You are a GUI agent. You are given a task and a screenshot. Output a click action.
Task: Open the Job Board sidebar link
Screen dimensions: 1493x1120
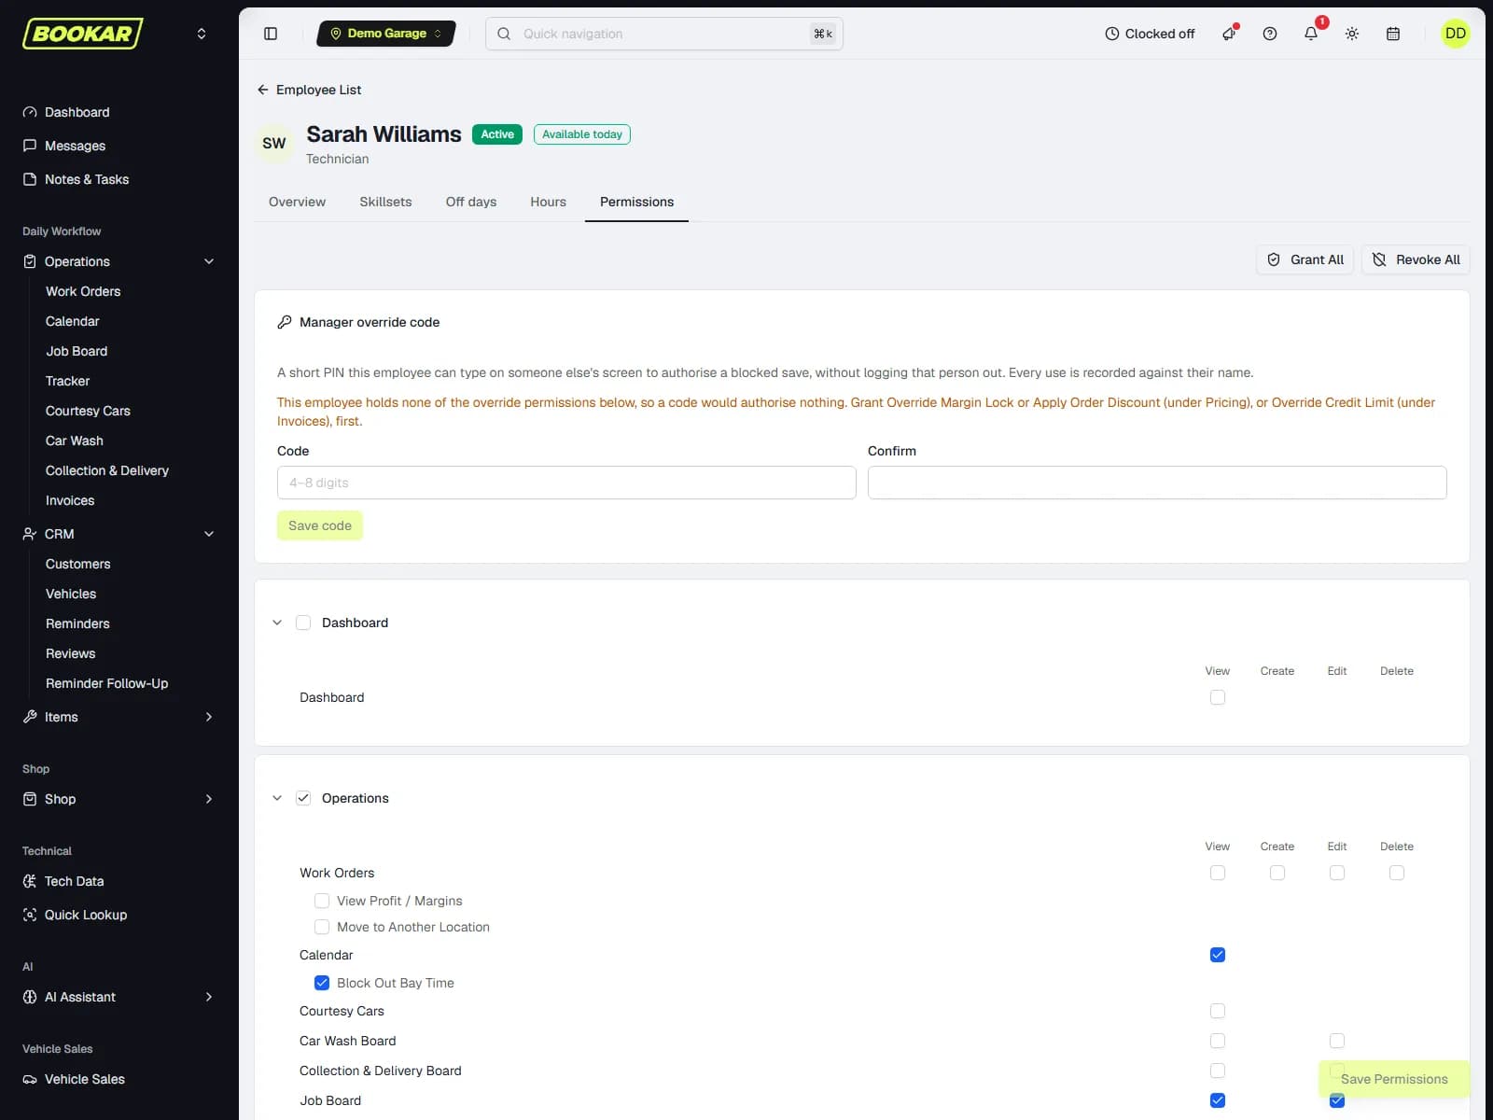pyautogui.click(x=77, y=351)
